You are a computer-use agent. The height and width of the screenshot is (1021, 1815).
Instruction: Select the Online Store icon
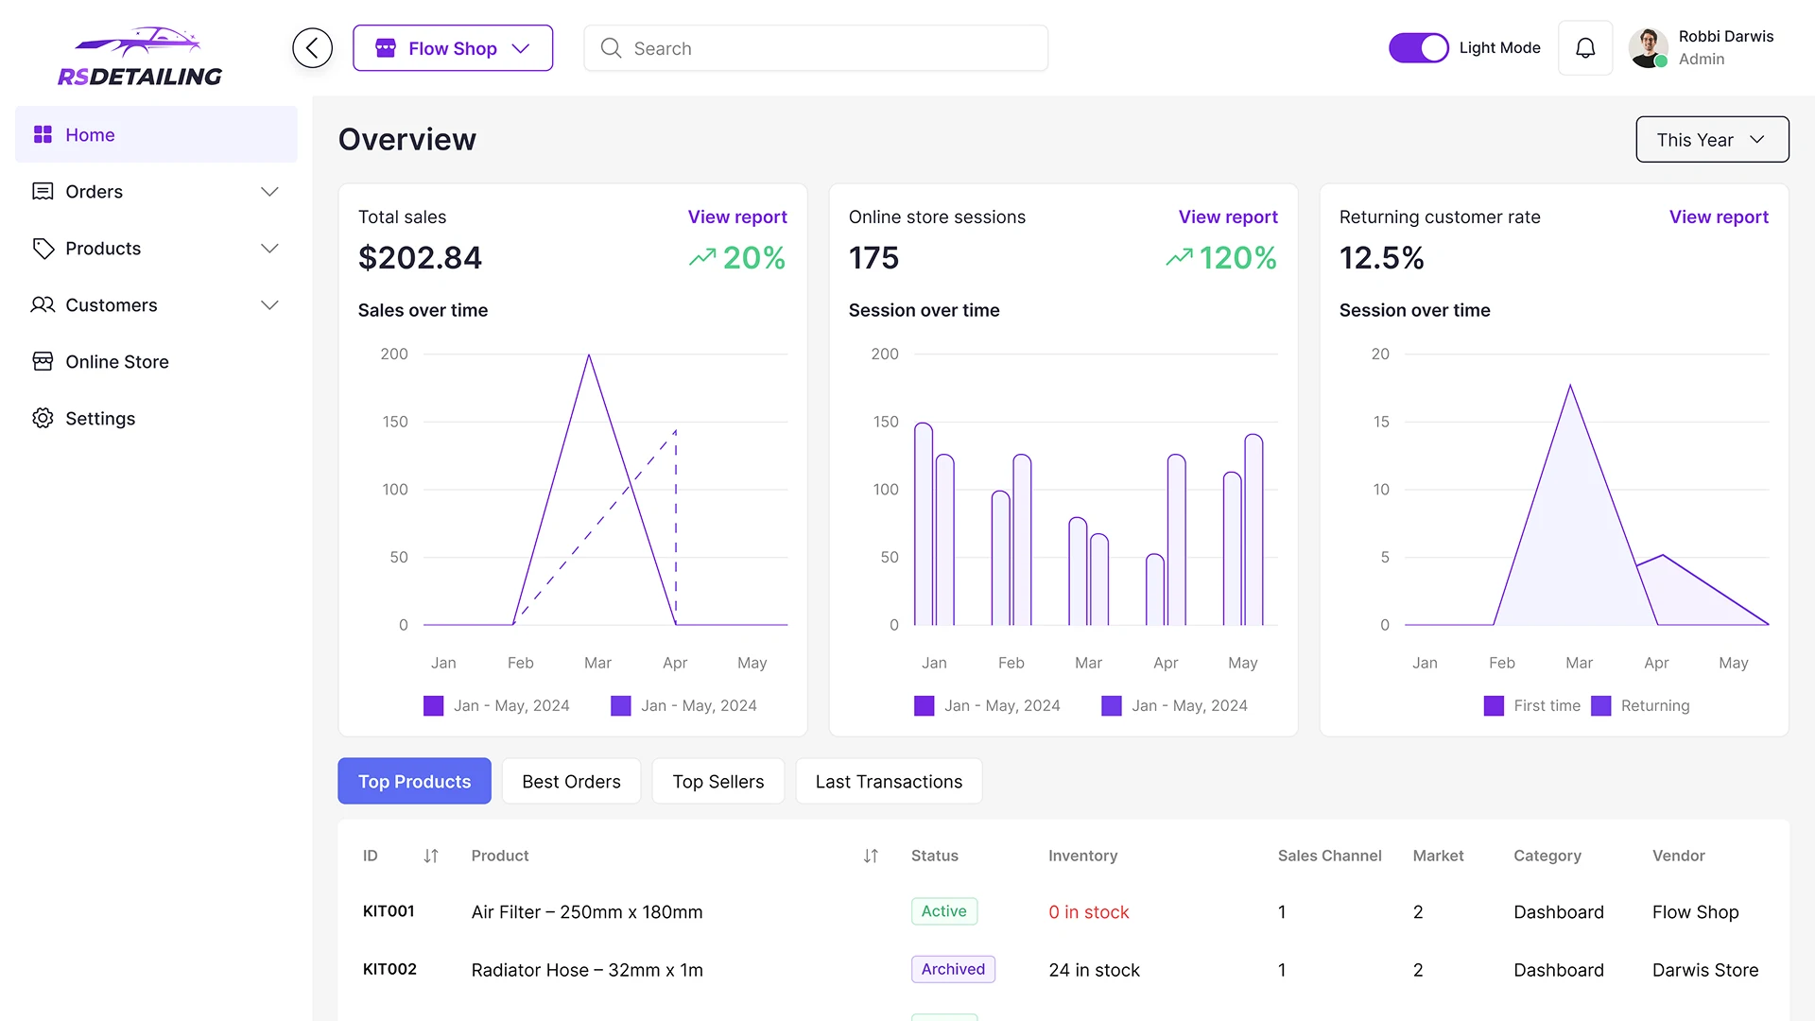[43, 361]
